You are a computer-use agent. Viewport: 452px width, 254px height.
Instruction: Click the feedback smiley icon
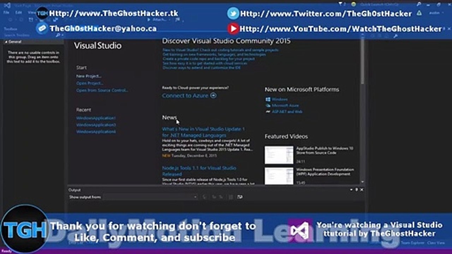(353, 4)
